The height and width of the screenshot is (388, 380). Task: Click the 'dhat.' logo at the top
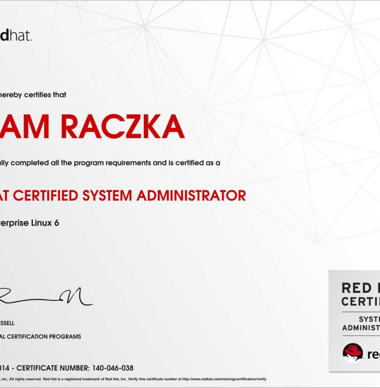[16, 36]
